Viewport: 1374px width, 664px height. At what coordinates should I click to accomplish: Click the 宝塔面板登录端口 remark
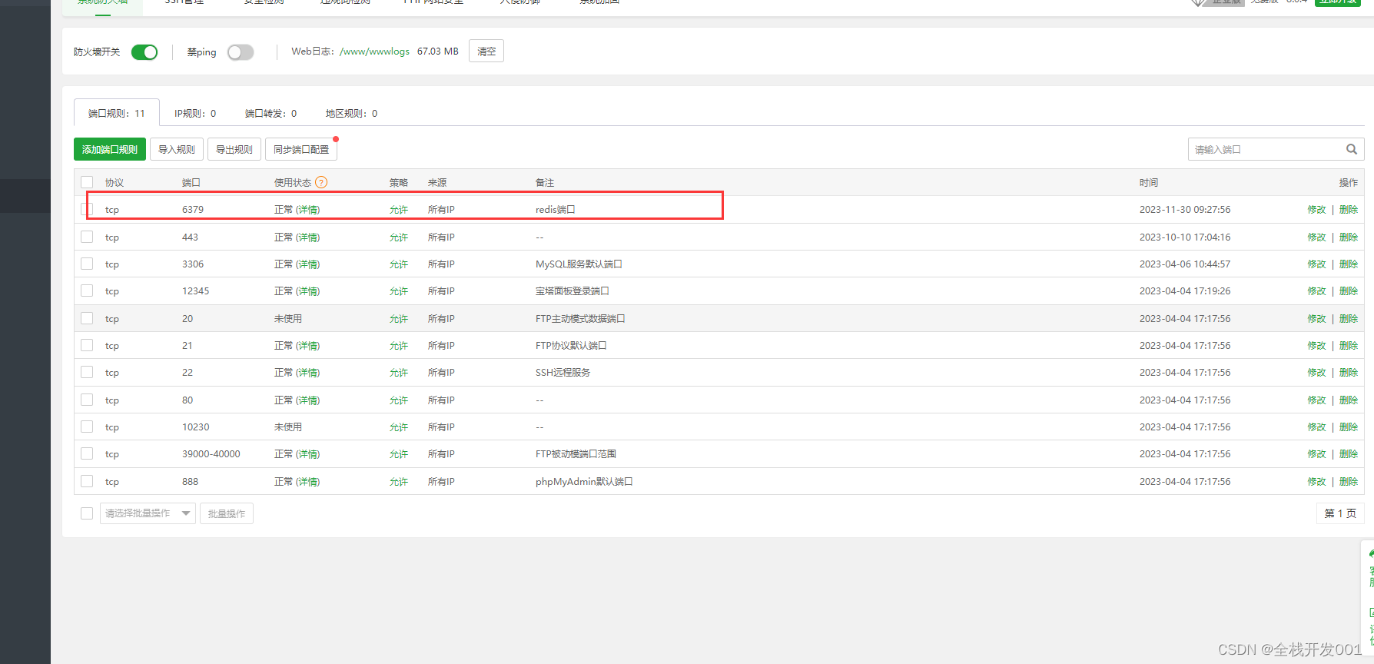click(x=572, y=290)
